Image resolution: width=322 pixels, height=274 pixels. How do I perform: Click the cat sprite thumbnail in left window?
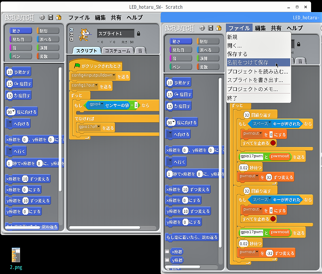click(84, 35)
